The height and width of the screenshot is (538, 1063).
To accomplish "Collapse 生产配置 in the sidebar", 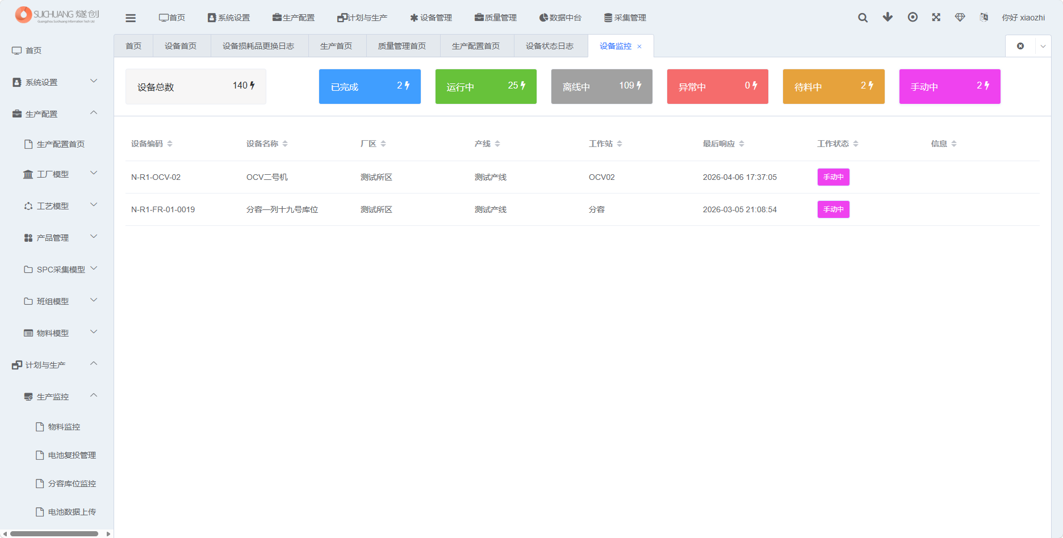I will pos(57,114).
